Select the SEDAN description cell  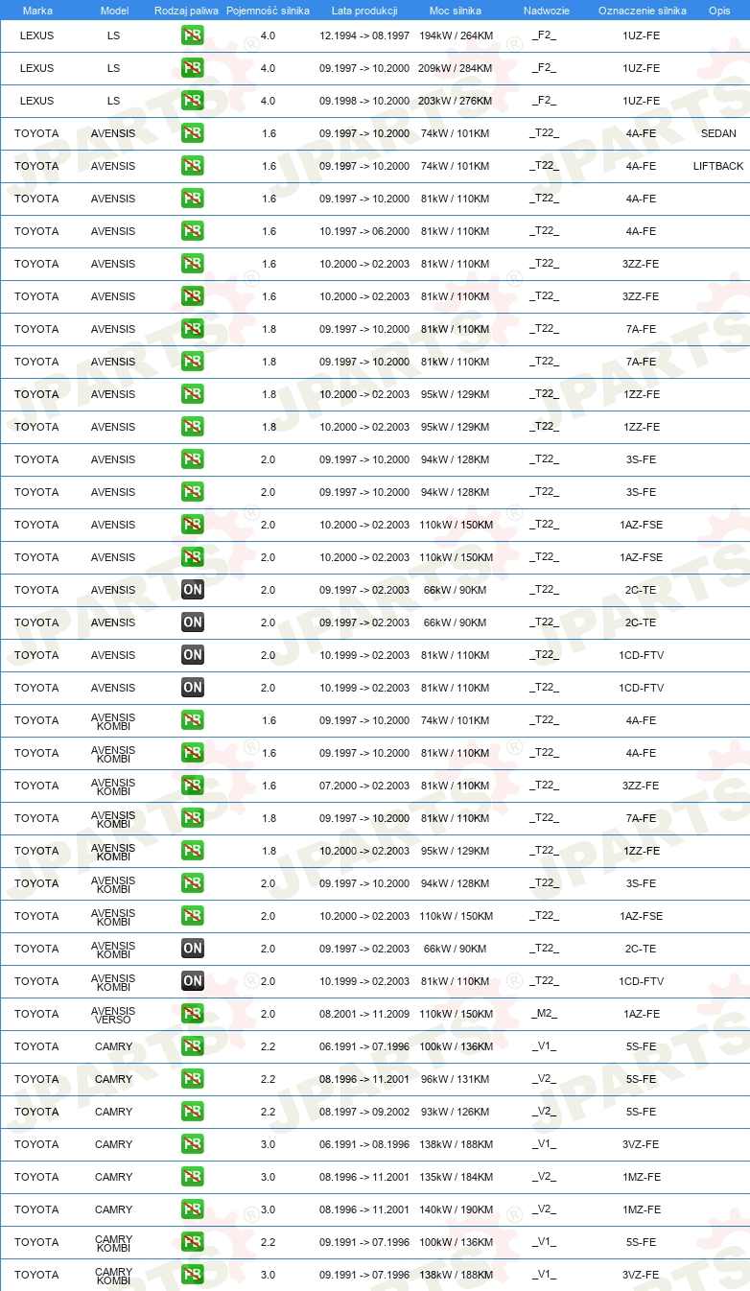pyautogui.click(x=719, y=133)
